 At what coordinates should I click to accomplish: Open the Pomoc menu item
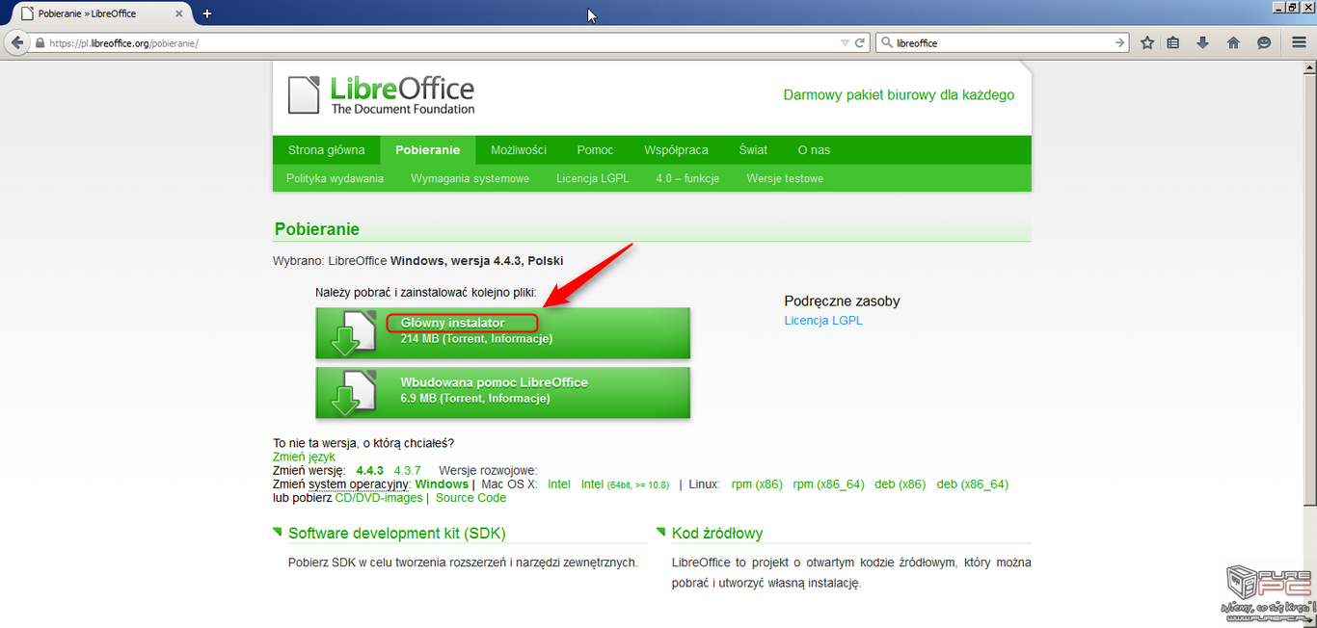(595, 150)
